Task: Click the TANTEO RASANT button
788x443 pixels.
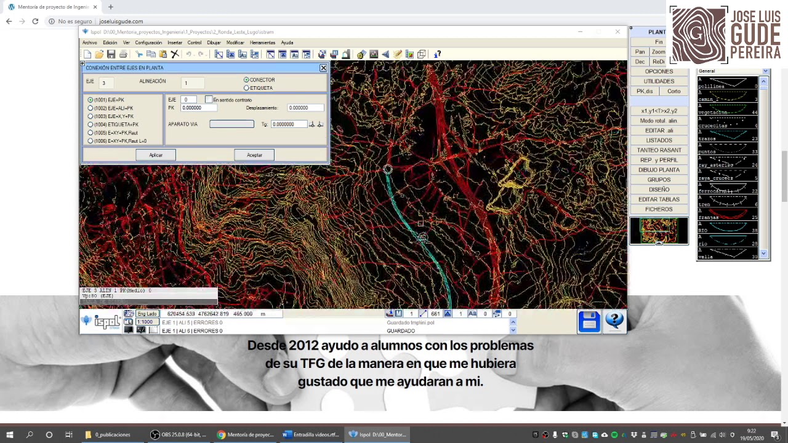Action: pyautogui.click(x=659, y=150)
